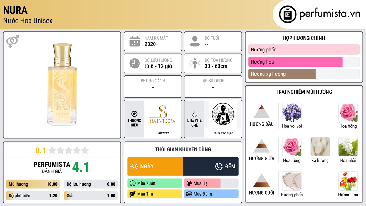Click the longevity value từ 6 - 12 giờ

pyautogui.click(x=158, y=66)
